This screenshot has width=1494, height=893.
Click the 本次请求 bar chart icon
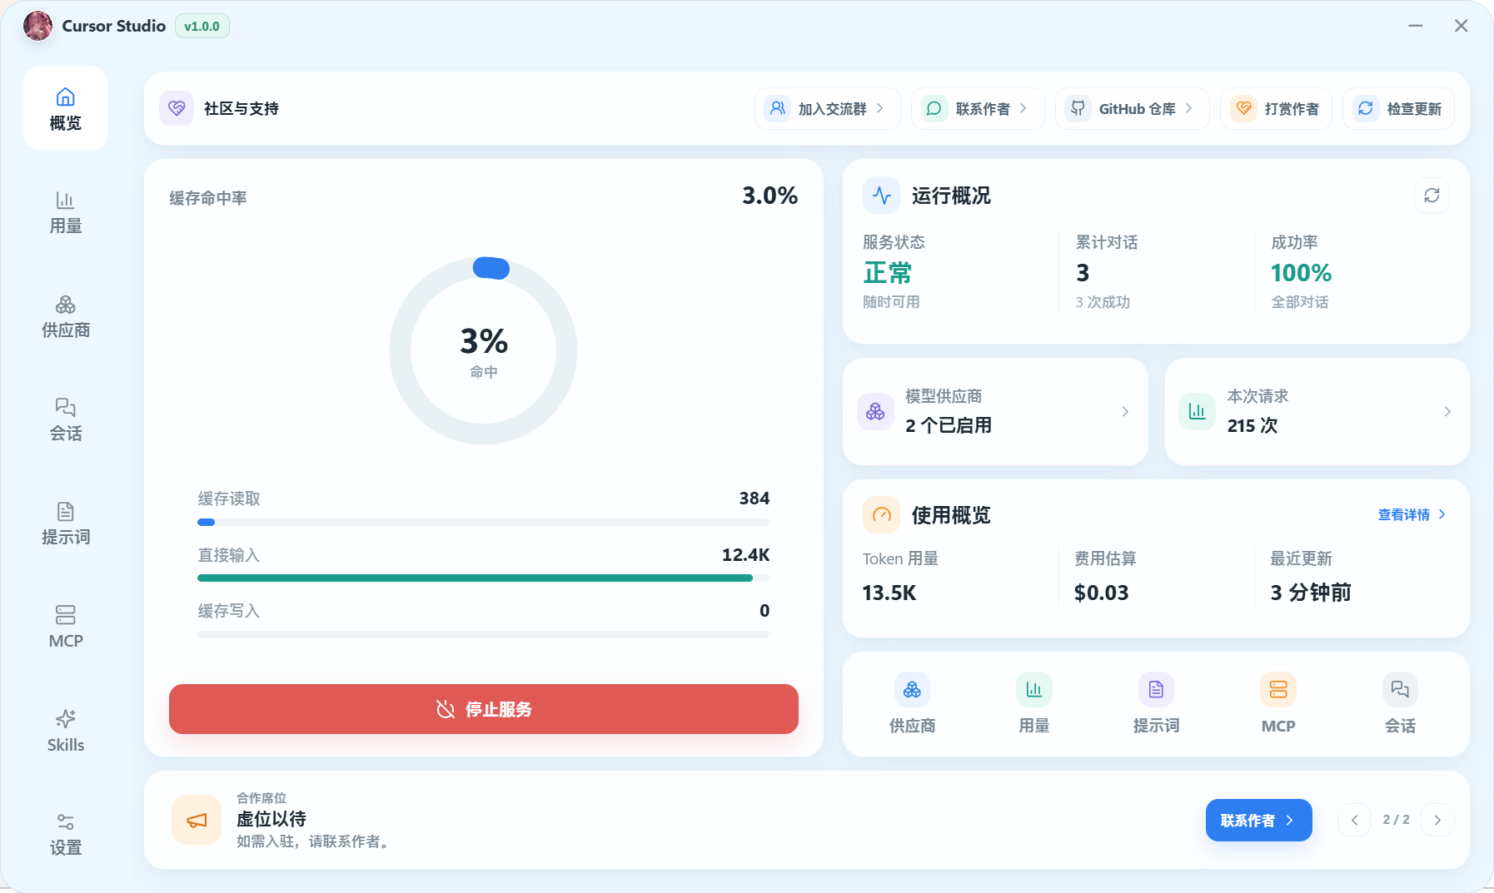tap(1197, 411)
